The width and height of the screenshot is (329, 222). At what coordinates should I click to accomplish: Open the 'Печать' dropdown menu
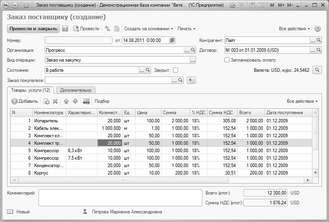(x=186, y=29)
